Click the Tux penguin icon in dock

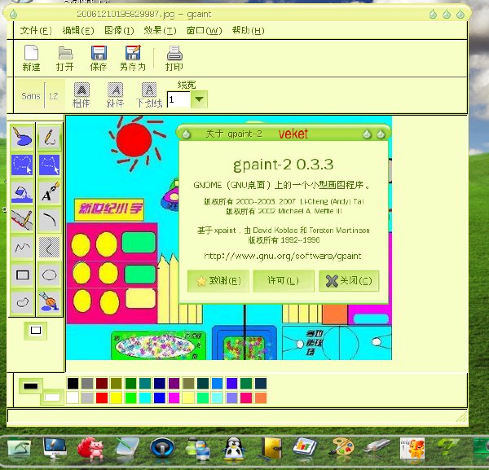[233, 449]
